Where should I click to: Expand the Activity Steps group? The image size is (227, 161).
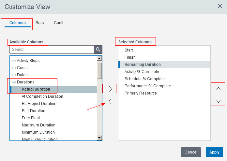click(14, 61)
